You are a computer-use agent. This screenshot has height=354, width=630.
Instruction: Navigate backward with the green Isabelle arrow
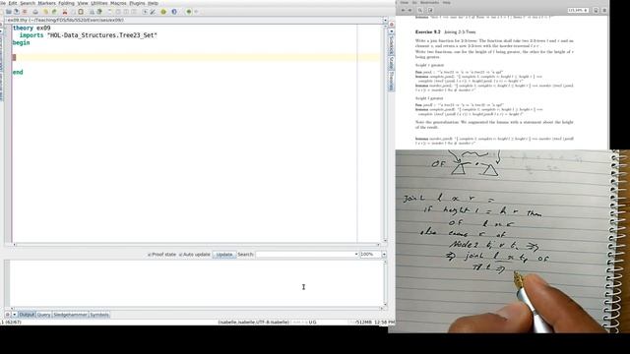[189, 12]
